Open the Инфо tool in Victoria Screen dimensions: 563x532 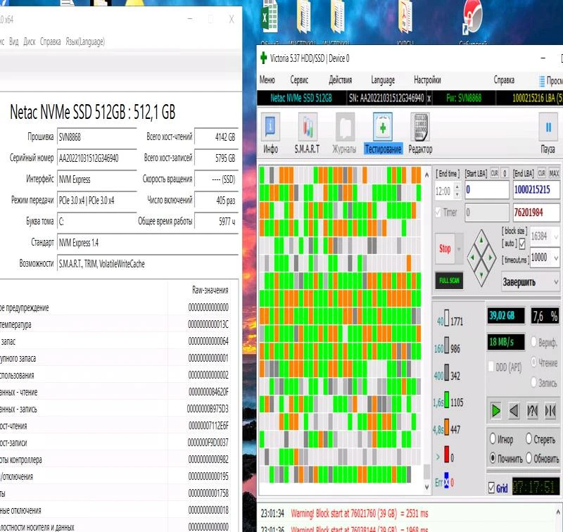point(270,133)
